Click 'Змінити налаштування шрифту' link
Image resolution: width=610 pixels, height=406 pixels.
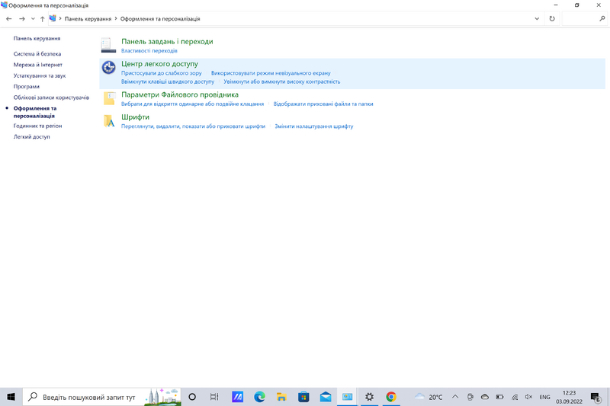pos(314,126)
